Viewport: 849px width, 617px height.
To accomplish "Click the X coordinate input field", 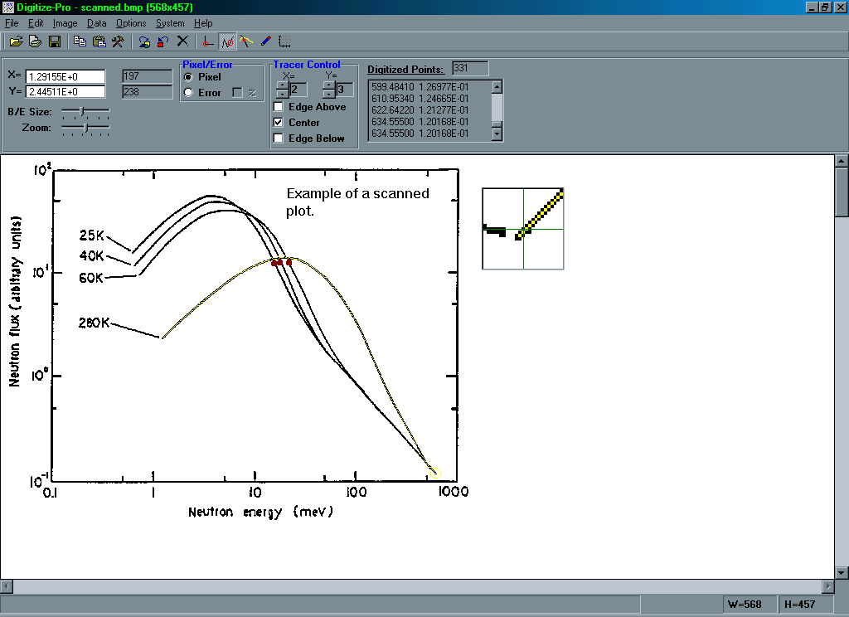I will pos(65,76).
